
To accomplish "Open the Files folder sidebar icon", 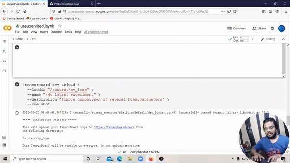I will pyautogui.click(x=4, y=71).
